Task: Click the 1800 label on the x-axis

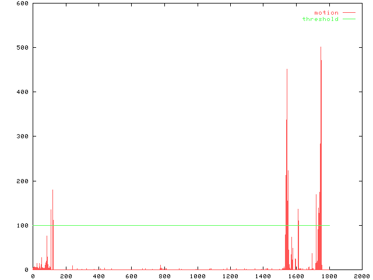Action: click(x=329, y=276)
